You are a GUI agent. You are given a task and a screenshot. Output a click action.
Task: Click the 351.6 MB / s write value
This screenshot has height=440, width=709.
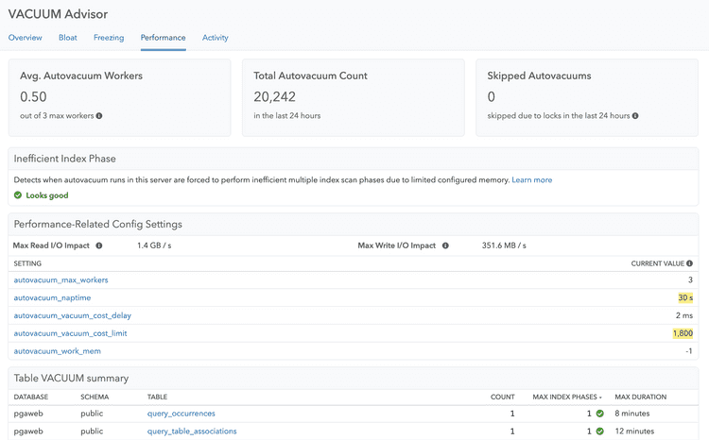tap(504, 245)
